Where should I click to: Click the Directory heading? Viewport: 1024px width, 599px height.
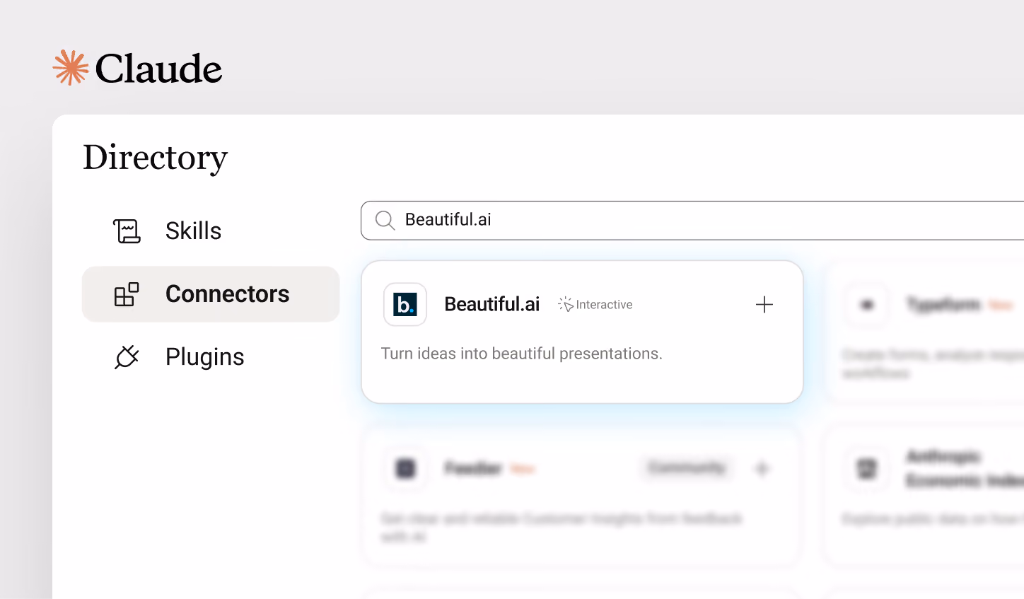coord(155,157)
